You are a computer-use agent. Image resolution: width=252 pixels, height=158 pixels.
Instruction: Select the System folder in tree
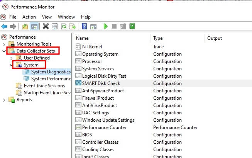coord(31,65)
